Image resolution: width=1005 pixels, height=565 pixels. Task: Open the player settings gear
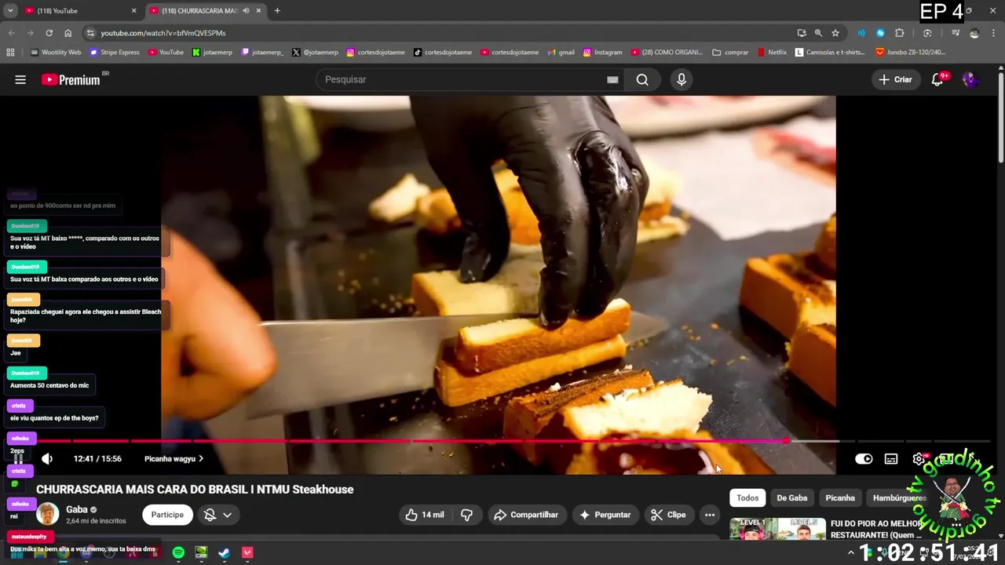click(x=919, y=459)
